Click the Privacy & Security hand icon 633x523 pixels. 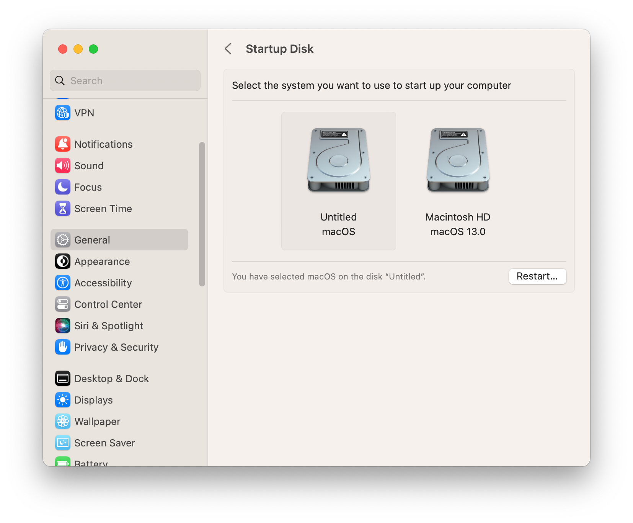63,347
